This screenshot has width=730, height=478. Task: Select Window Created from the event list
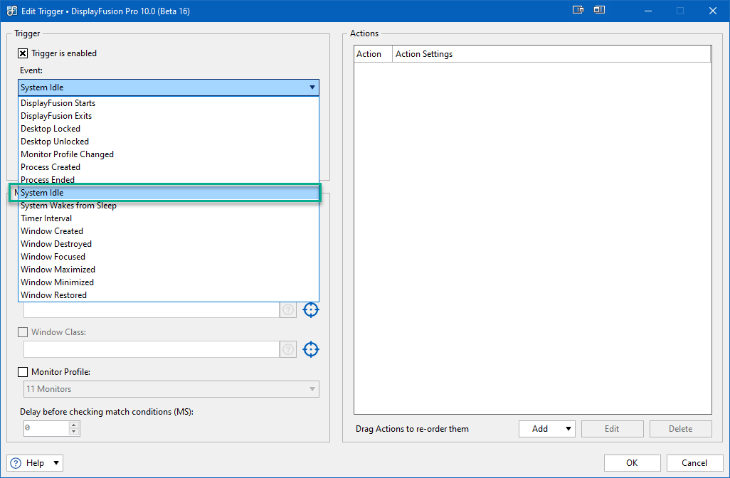[x=52, y=231]
